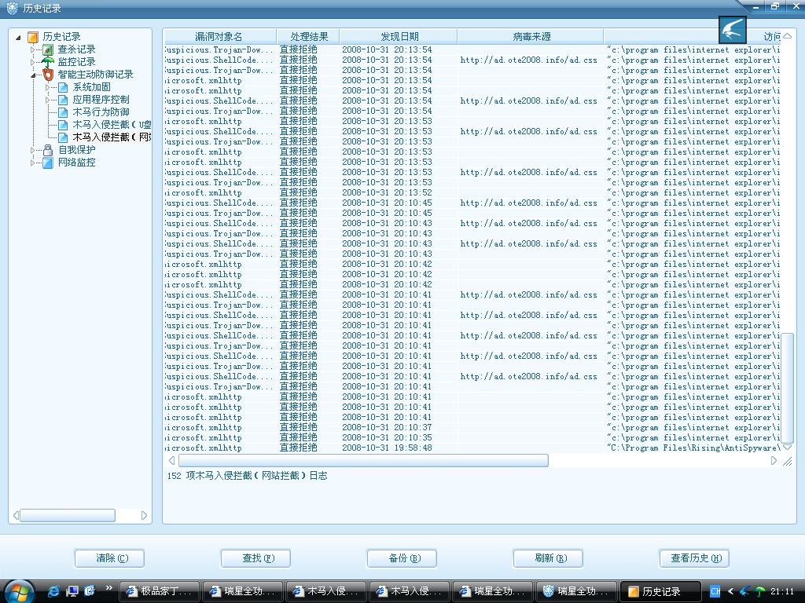Collapse the 智能主动防御记录 node
805x603 pixels.
click(33, 75)
